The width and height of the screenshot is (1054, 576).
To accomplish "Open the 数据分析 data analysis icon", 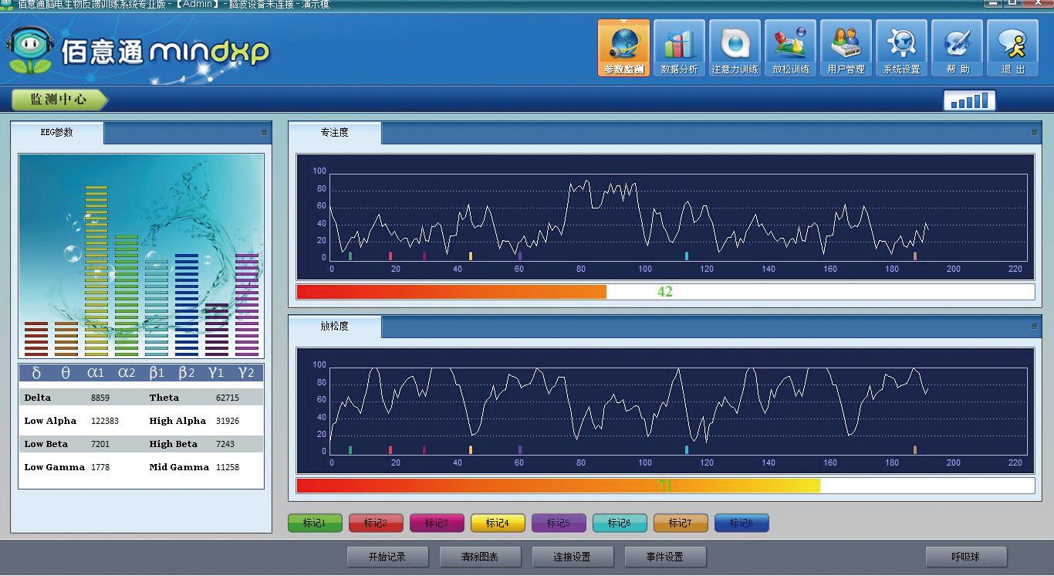I will pos(679,48).
